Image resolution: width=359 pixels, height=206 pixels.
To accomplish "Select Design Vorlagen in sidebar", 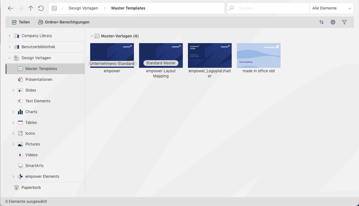I will 45,58.
